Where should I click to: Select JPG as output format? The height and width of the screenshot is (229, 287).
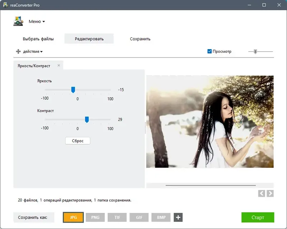73,218
